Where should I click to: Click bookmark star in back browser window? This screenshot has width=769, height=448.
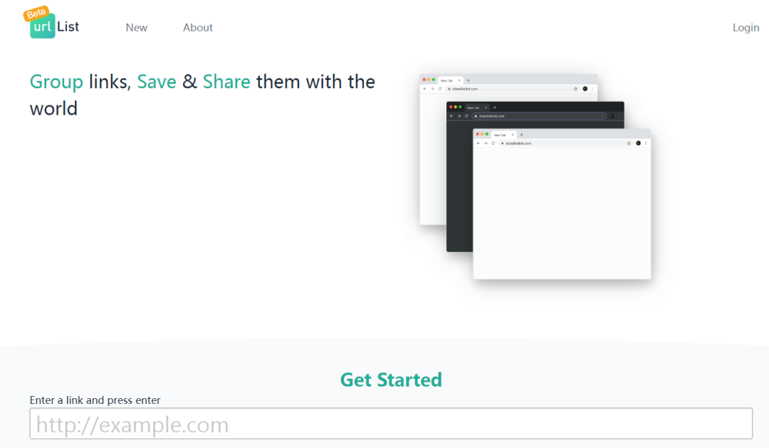575,89
